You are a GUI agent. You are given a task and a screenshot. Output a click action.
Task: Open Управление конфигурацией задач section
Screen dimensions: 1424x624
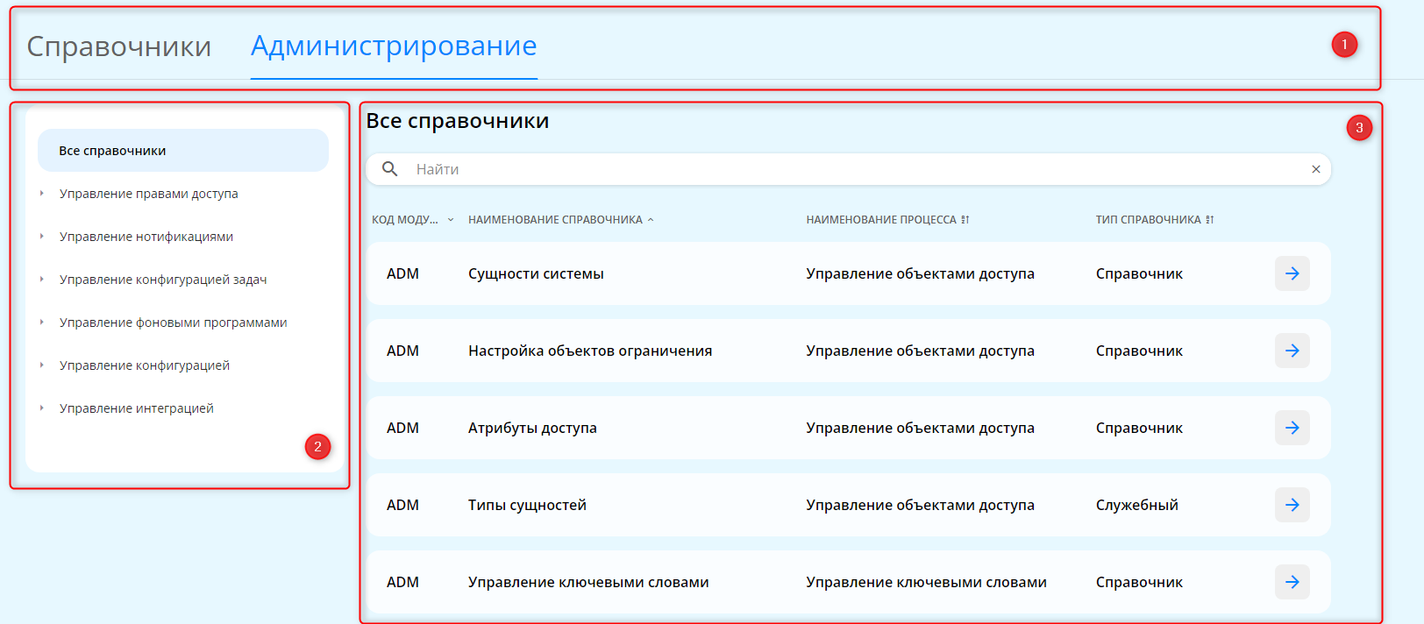tap(163, 280)
